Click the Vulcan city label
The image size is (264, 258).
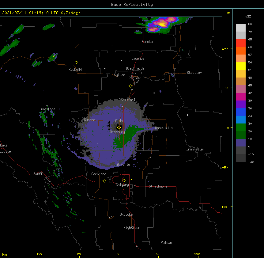tap(166, 243)
